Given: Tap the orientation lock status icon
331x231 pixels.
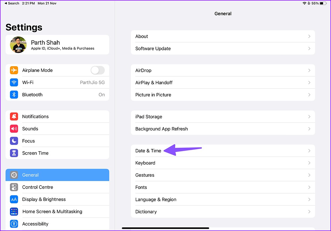Looking at the screenshot, I should point(309,3).
